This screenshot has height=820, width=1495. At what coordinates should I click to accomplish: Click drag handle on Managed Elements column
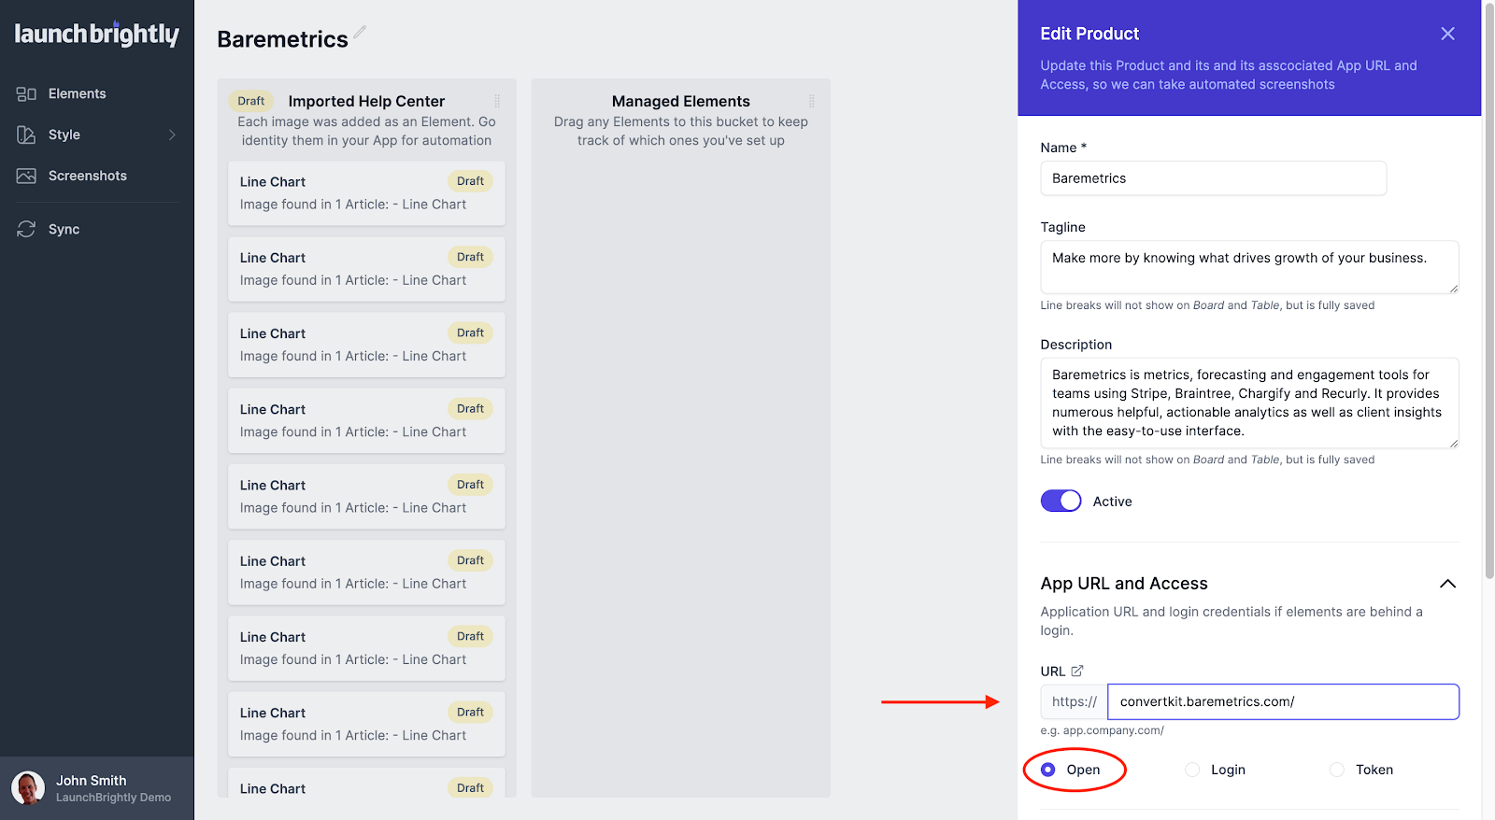click(x=811, y=101)
